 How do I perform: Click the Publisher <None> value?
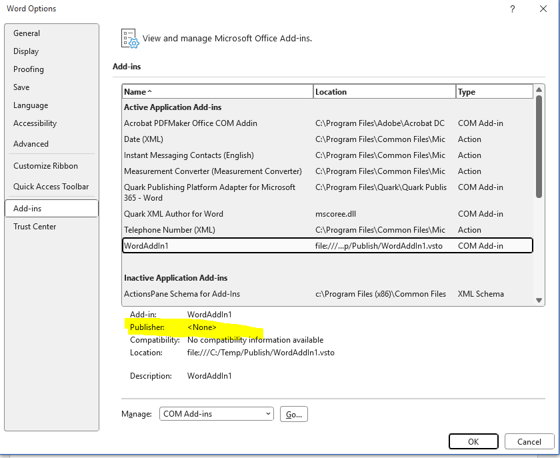[x=202, y=327]
